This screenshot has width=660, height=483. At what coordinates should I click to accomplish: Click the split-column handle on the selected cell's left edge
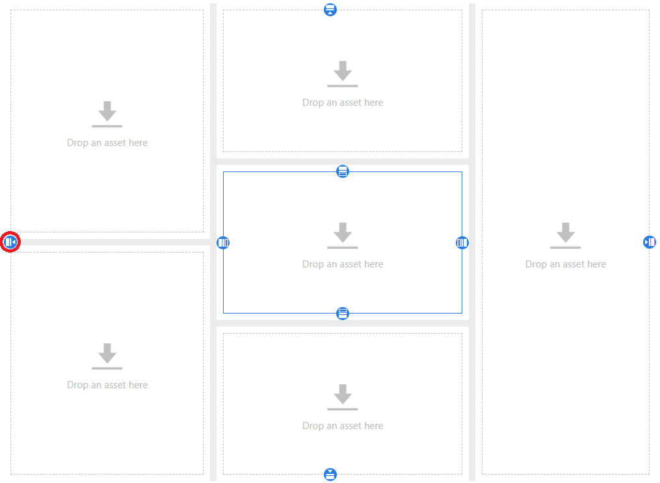[x=223, y=243]
